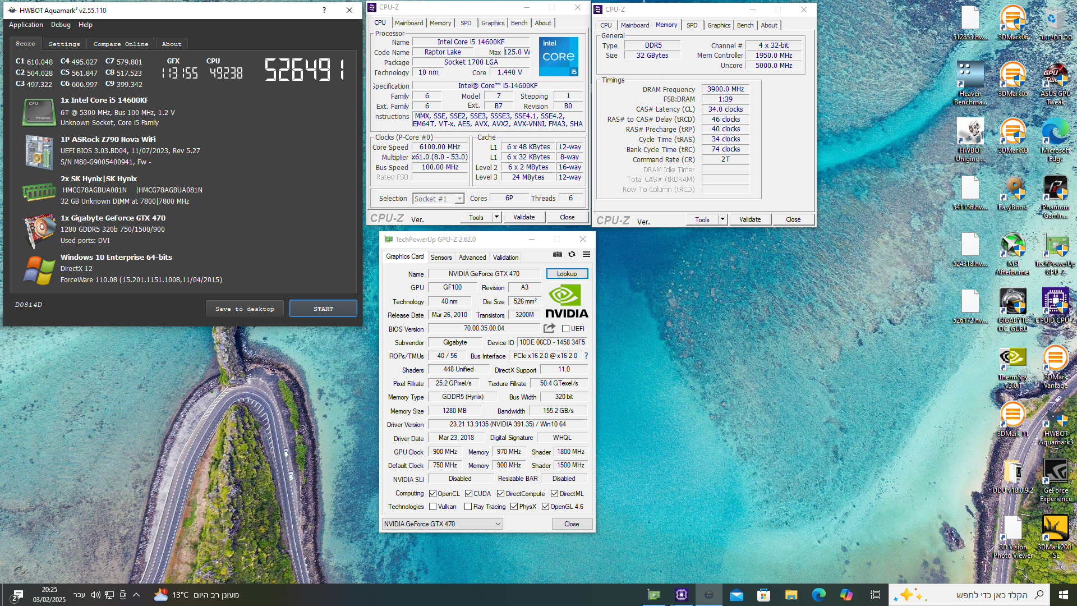
Task: Open GIGABYTE OC GURU desktop icon
Action: 1012,310
